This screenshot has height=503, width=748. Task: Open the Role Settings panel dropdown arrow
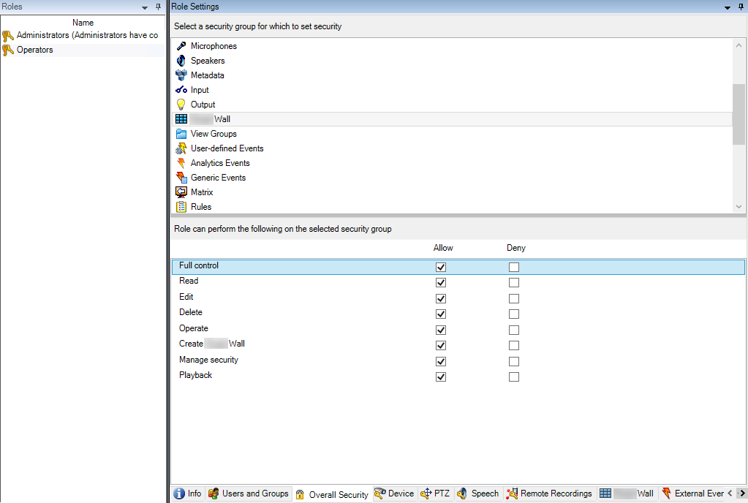pyautogui.click(x=727, y=7)
